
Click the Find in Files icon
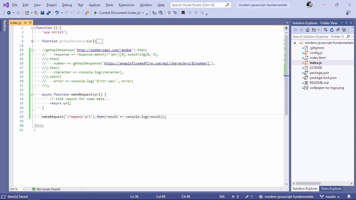[x=87, y=13]
